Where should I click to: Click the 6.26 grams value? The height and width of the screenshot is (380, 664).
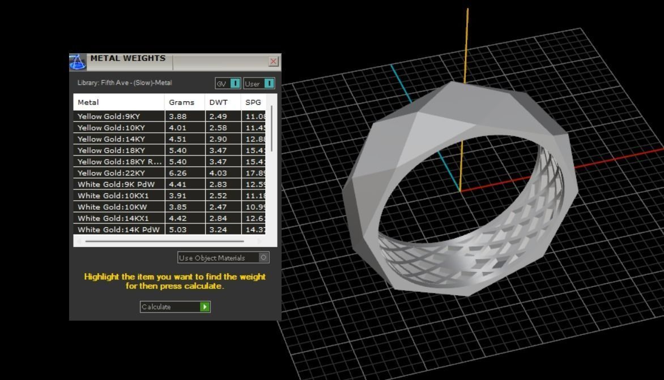(177, 173)
